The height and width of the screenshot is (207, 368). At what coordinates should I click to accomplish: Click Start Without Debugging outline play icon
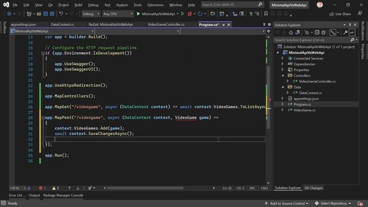pyautogui.click(x=182, y=14)
